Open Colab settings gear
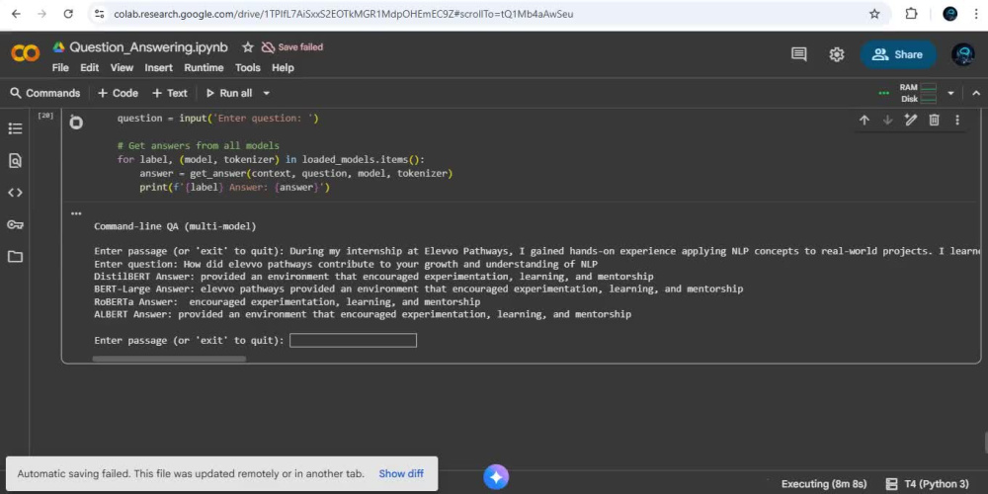988x494 pixels. tap(837, 54)
